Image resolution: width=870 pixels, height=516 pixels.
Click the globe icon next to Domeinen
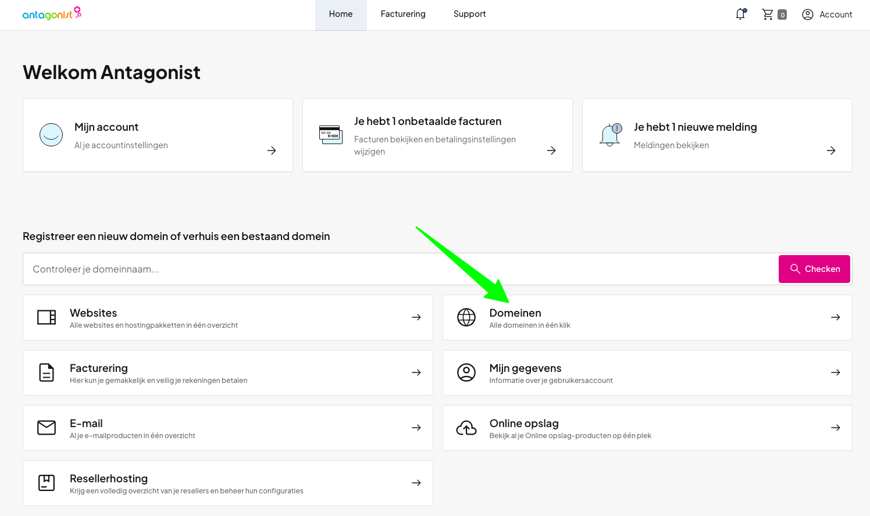pos(466,317)
